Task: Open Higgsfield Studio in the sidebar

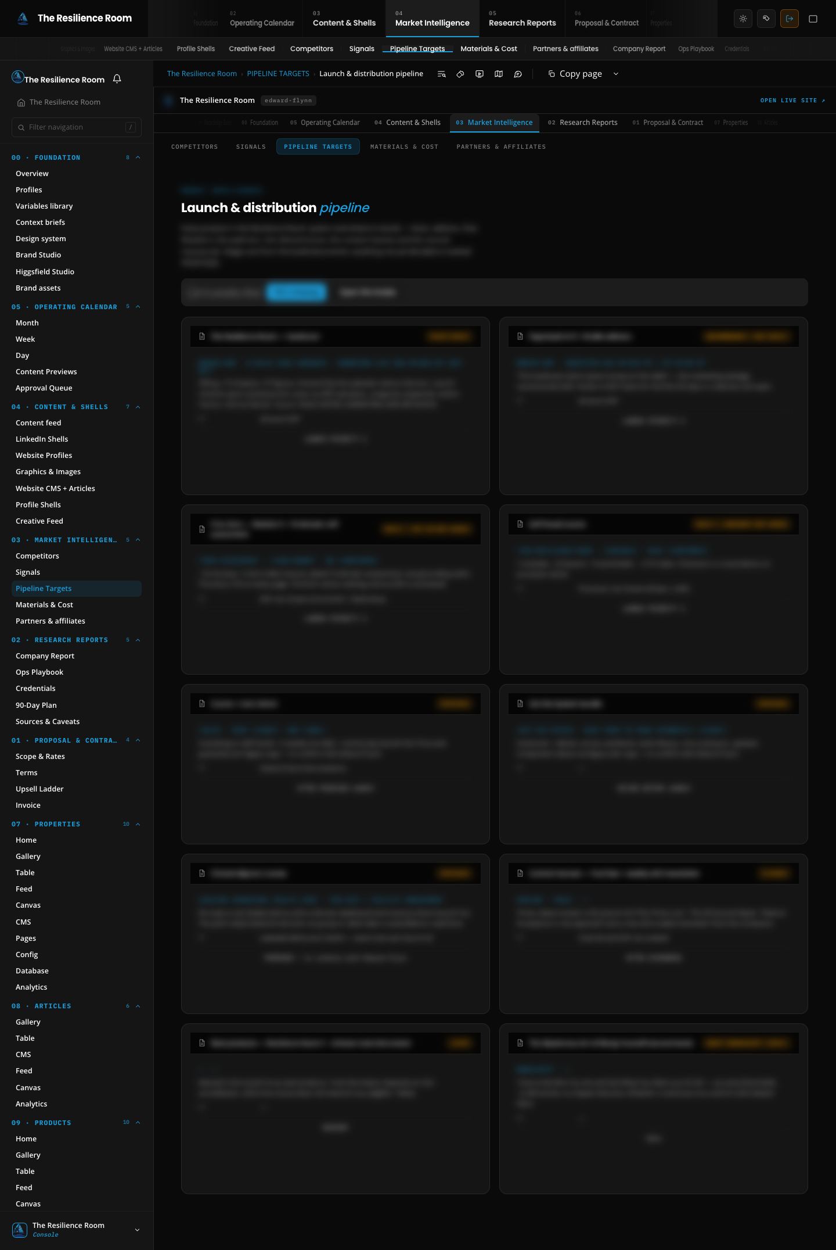Action: 45,272
